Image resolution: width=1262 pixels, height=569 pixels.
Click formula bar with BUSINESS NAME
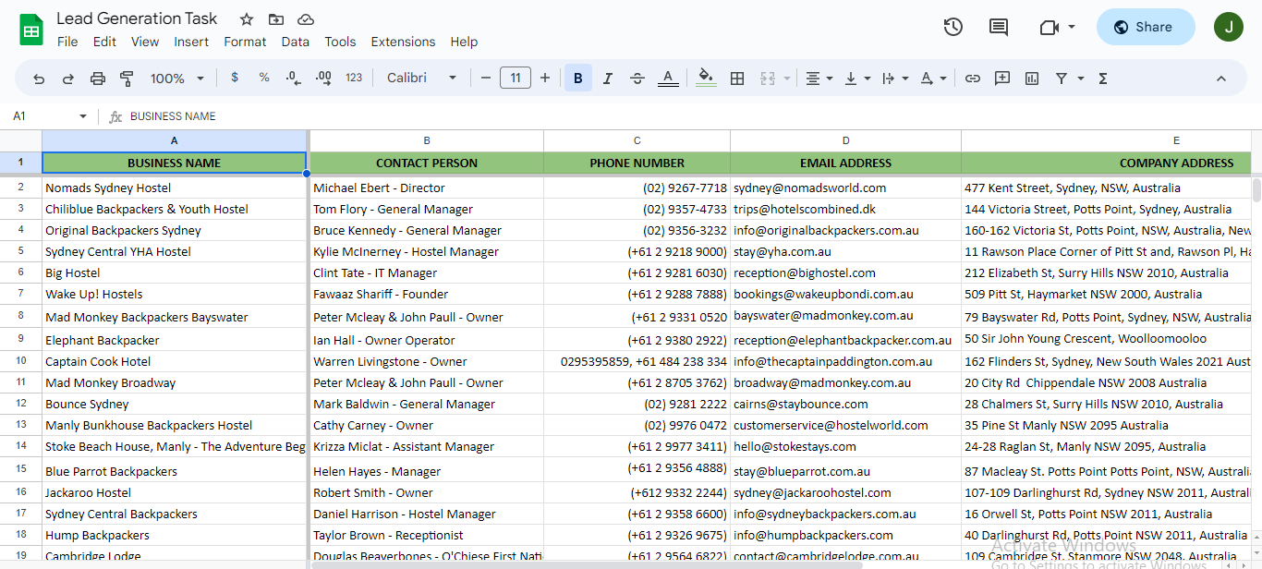point(684,116)
